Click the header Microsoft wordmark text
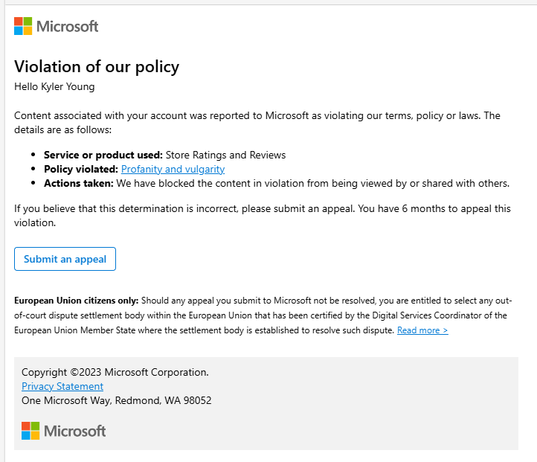The width and height of the screenshot is (537, 462). point(68,27)
